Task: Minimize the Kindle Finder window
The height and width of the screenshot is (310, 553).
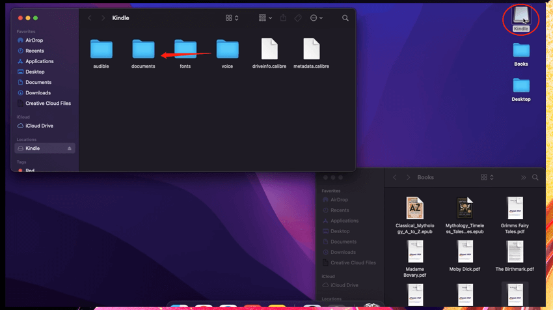Action: tap(28, 18)
